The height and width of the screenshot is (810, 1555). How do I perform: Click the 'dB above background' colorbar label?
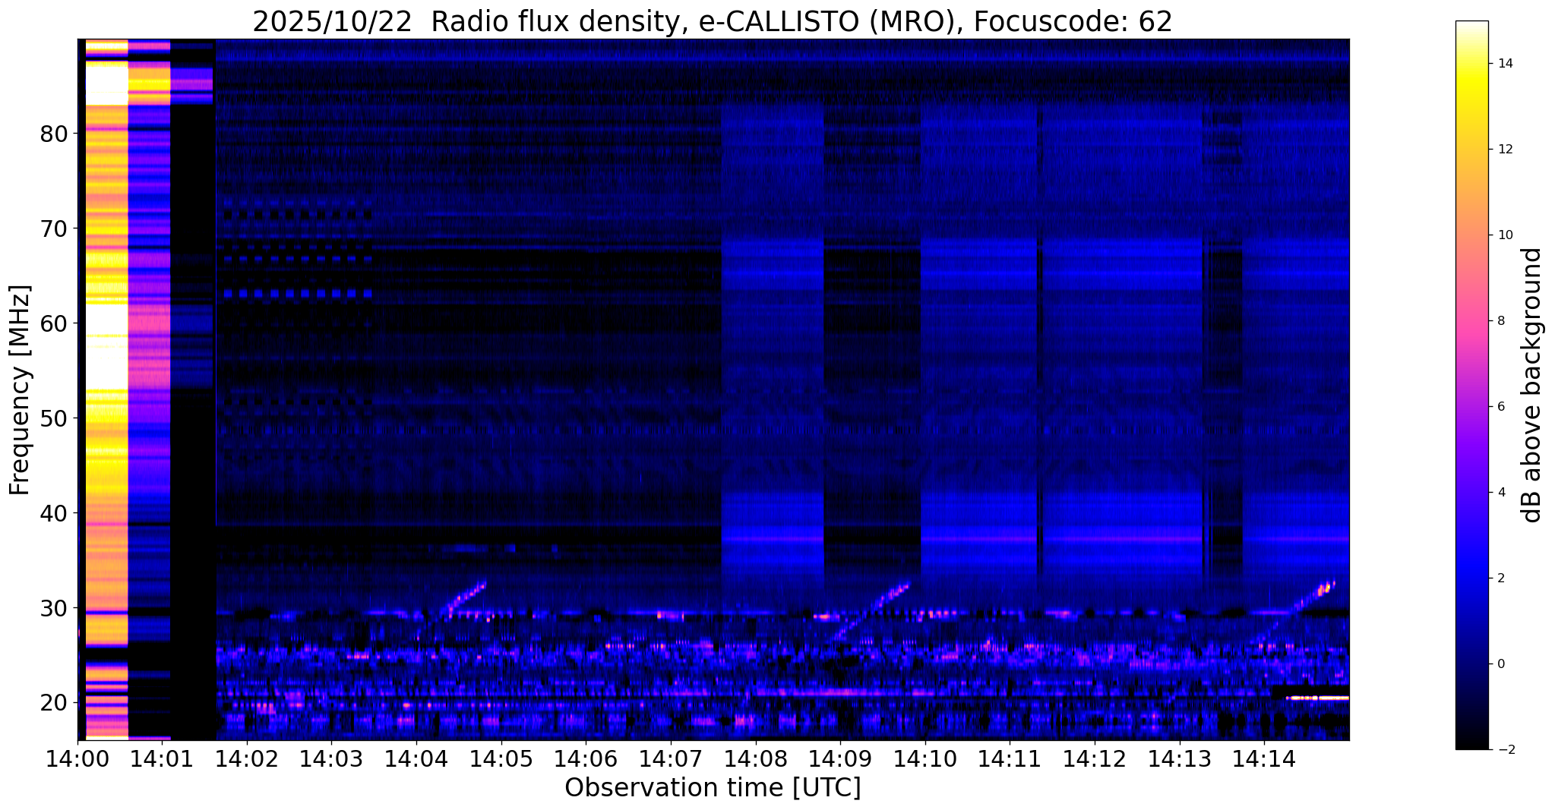(1532, 385)
